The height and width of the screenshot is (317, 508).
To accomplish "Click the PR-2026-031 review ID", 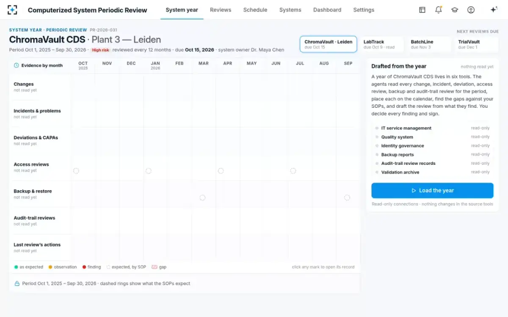I will click(104, 30).
